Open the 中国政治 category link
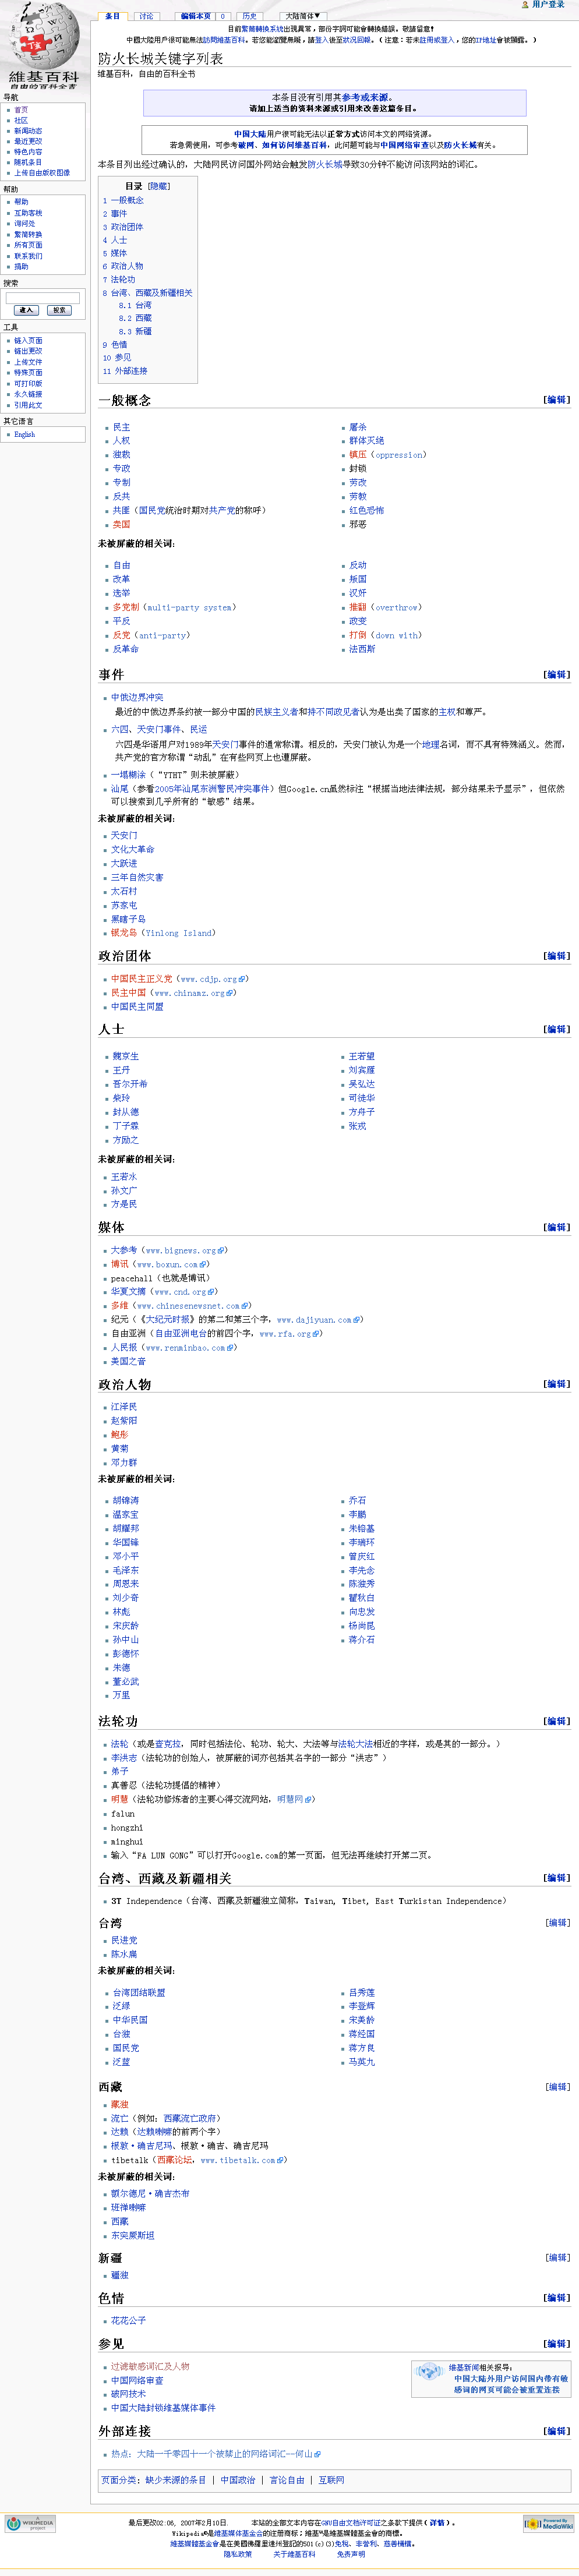This screenshot has width=579, height=2576. tap(237, 2481)
